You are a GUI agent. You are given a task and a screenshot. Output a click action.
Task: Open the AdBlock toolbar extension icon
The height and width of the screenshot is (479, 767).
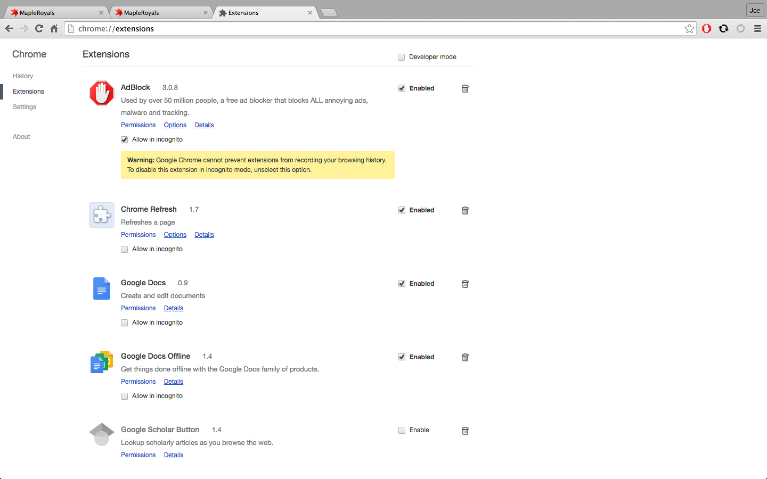[x=707, y=29]
